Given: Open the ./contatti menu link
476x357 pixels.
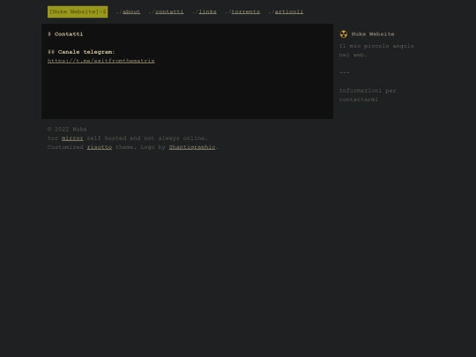Looking at the screenshot, I should coord(169,11).
